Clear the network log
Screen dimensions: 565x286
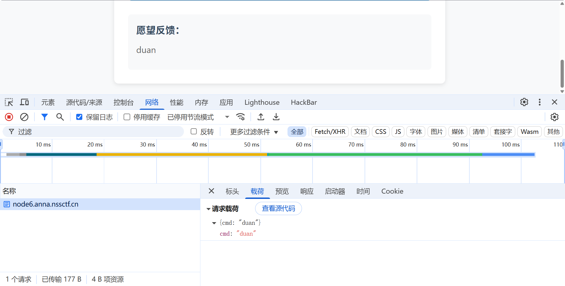pos(24,117)
